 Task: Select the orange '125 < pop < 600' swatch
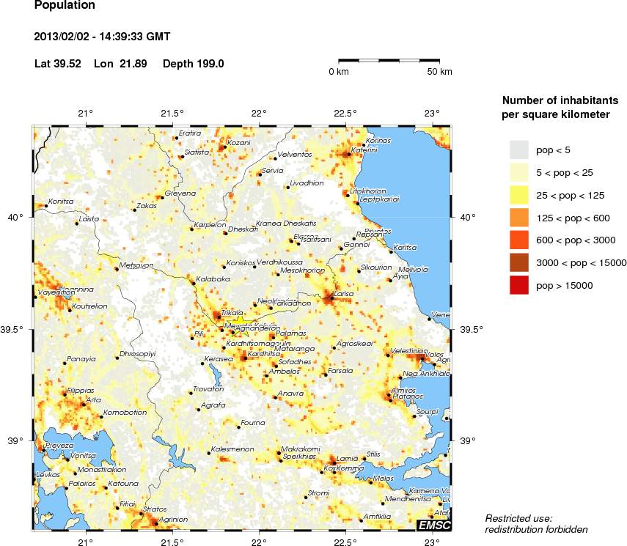518,218
